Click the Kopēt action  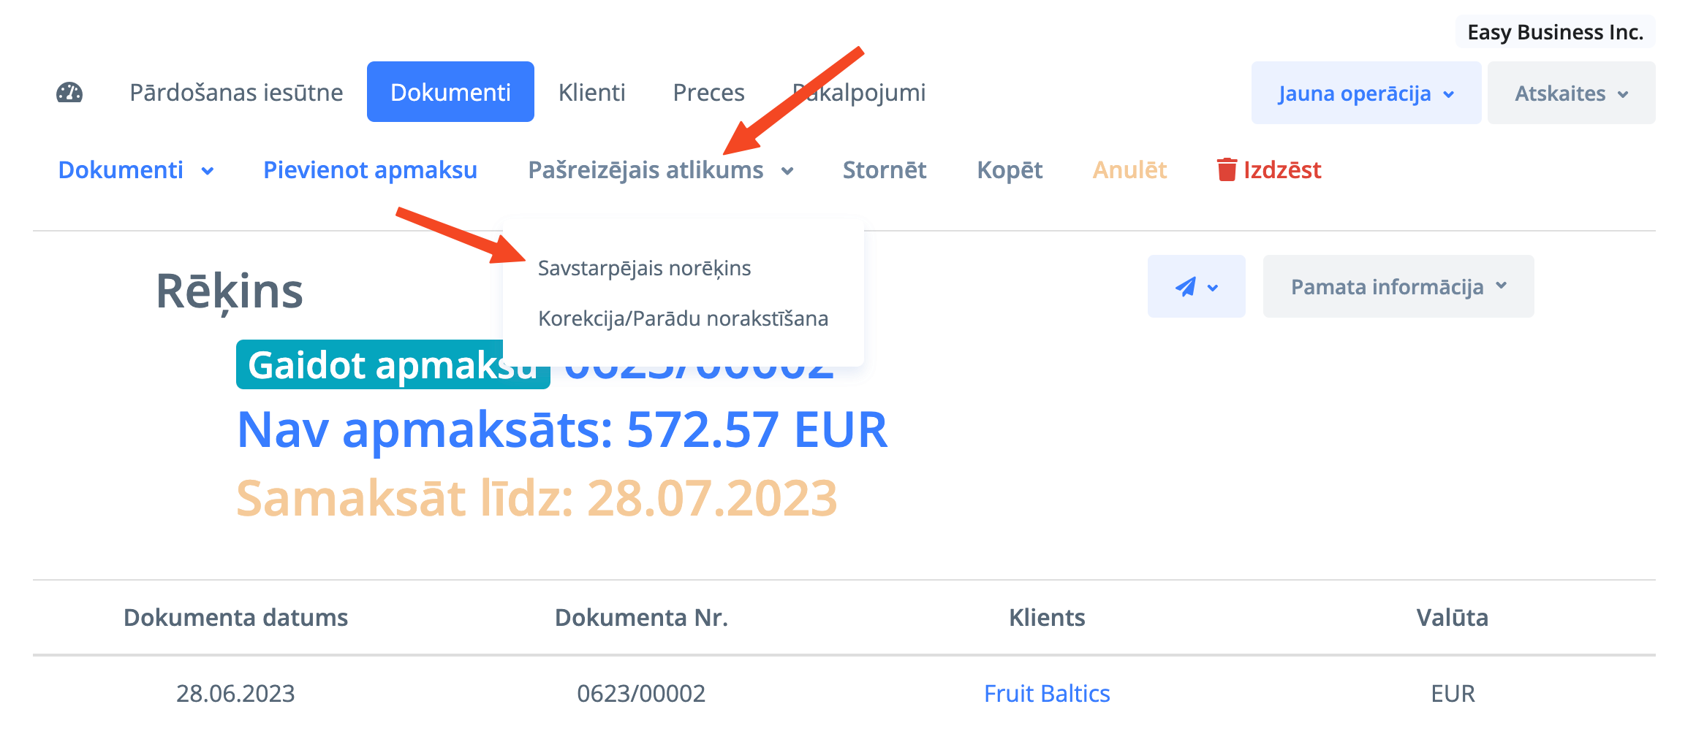[x=1010, y=170]
